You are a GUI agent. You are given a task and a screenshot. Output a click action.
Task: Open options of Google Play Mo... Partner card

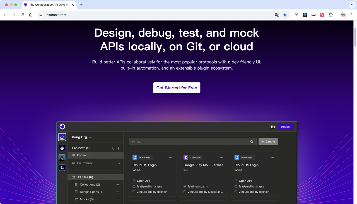(x=221, y=158)
